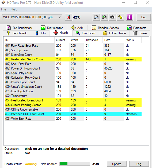
Task: Select the (04) Start/Stop Count row
Action: click(x=73, y=55)
